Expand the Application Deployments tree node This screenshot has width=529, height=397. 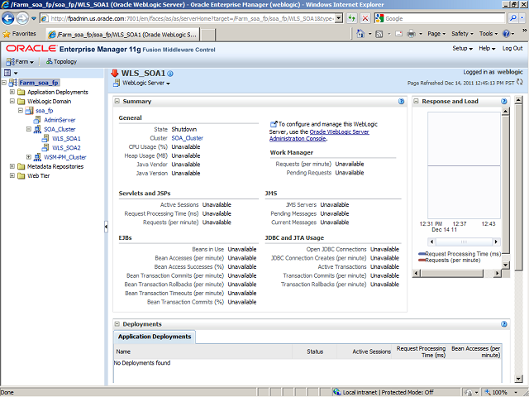(x=12, y=92)
